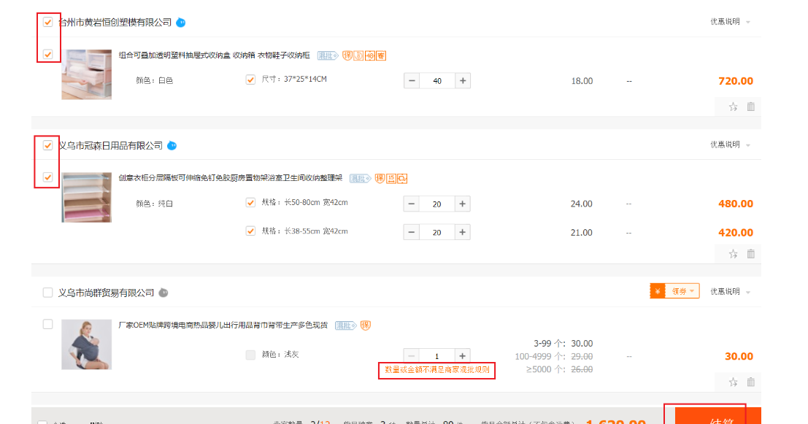Screen dimensions: 808x424
Task: Increase quantity of 长50-80cm shelf
Action: 463,204
